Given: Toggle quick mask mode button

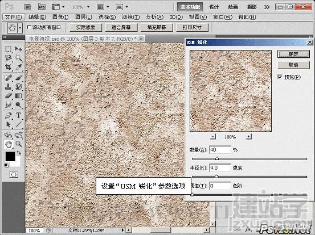Looking at the screenshot, I should (x=14, y=175).
